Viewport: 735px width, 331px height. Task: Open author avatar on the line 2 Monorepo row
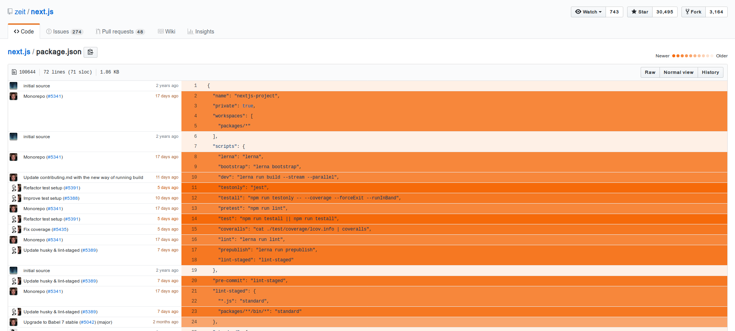(x=13, y=96)
